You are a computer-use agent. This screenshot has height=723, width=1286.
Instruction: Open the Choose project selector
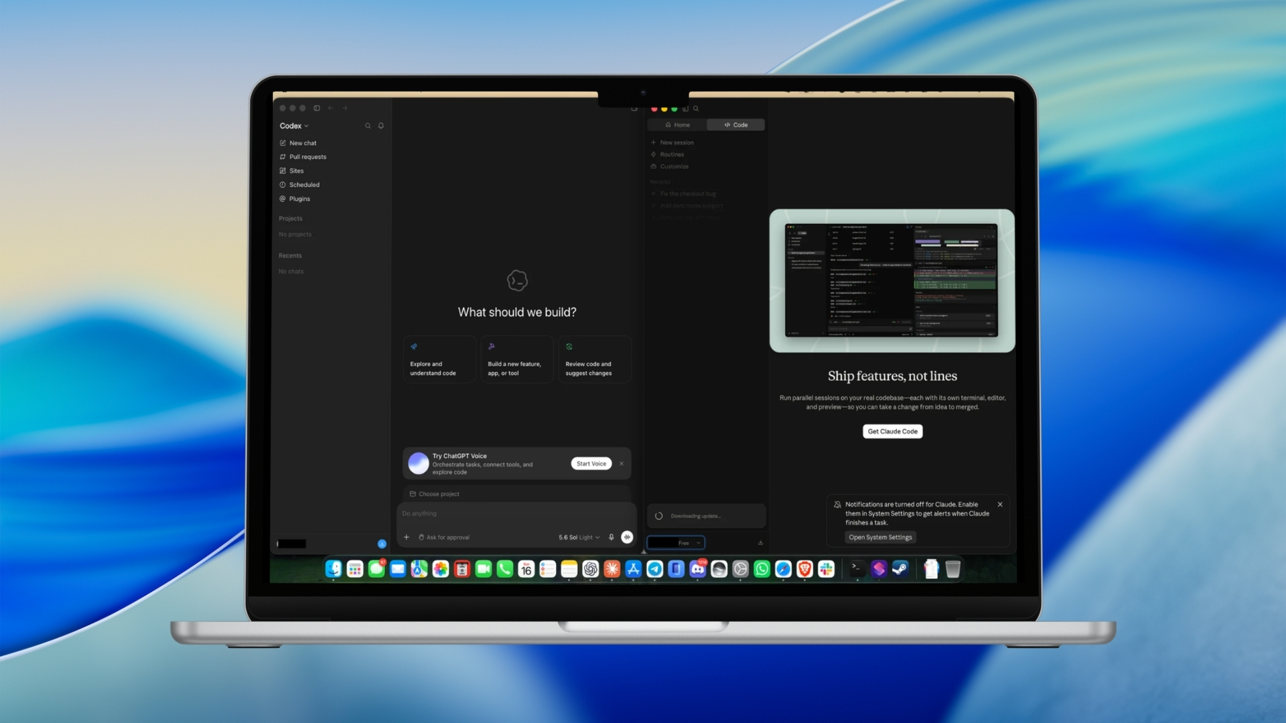coord(434,494)
